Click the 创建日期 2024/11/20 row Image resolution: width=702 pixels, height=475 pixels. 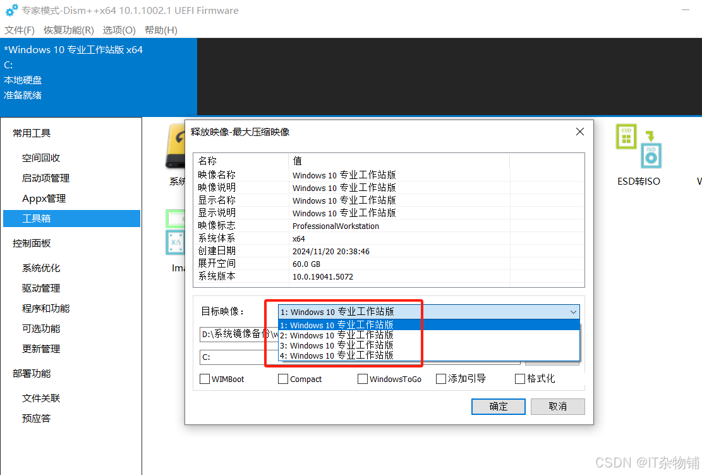(x=389, y=251)
